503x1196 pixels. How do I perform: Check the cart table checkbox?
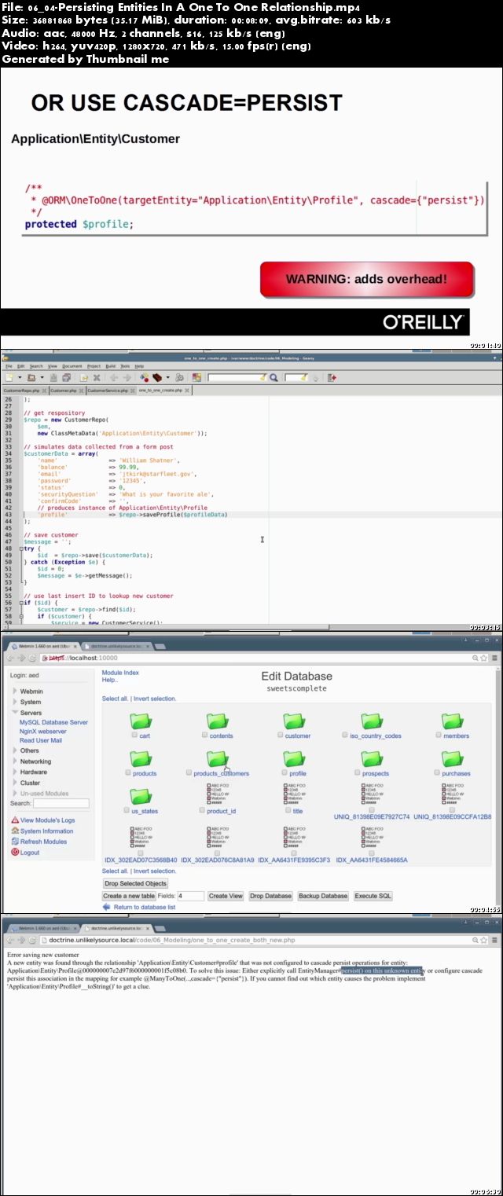pos(134,736)
